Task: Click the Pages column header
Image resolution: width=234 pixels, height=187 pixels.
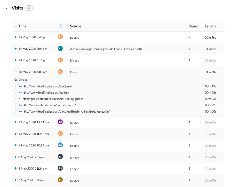Action: [193, 26]
